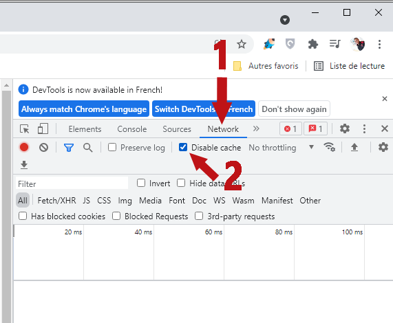Open DevTools settings gear
The height and width of the screenshot is (323, 393).
pos(345,129)
